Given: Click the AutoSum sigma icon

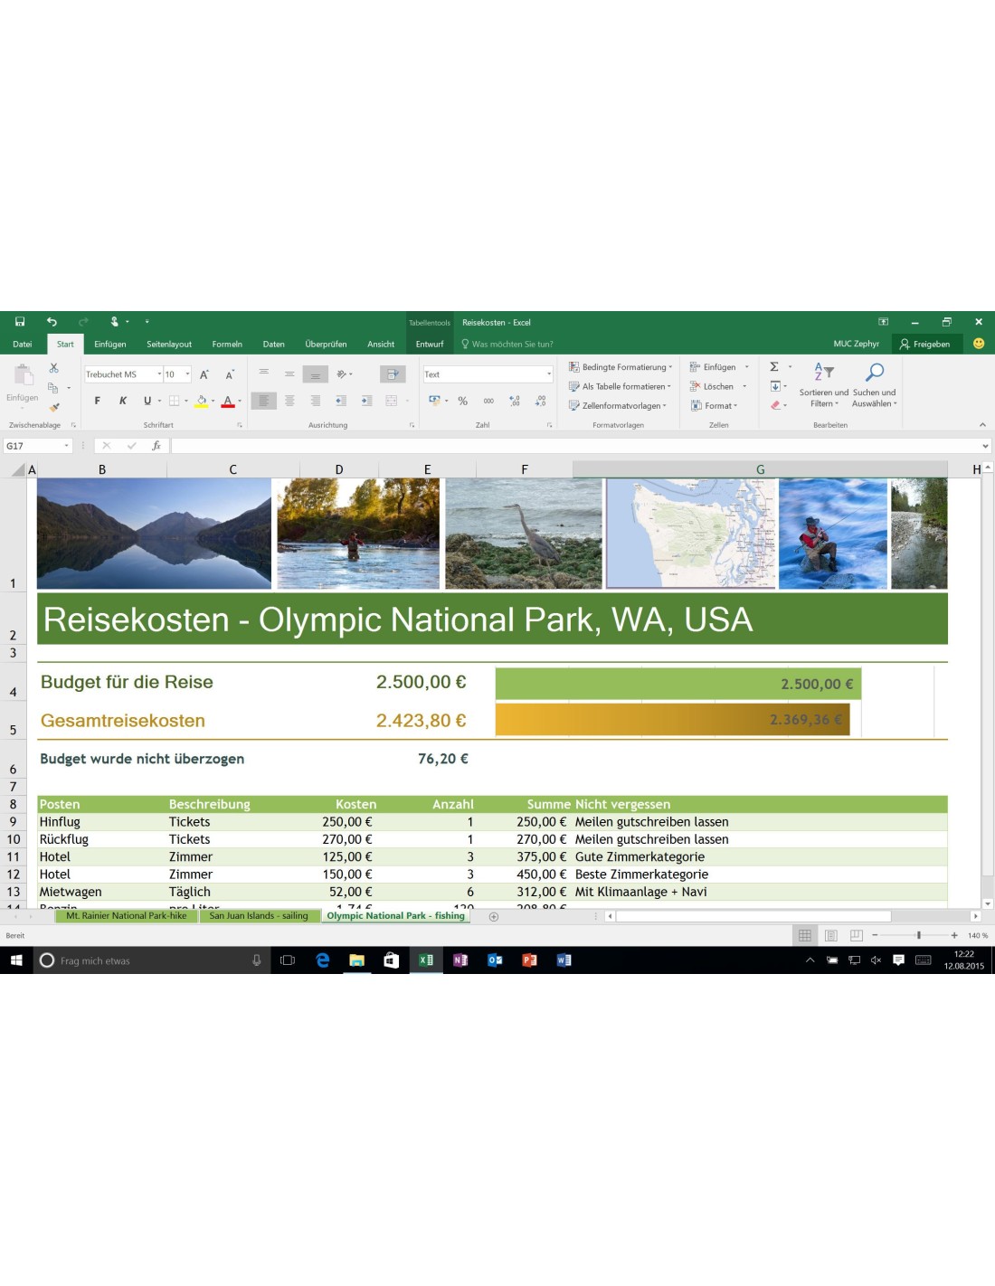Looking at the screenshot, I should tap(774, 367).
